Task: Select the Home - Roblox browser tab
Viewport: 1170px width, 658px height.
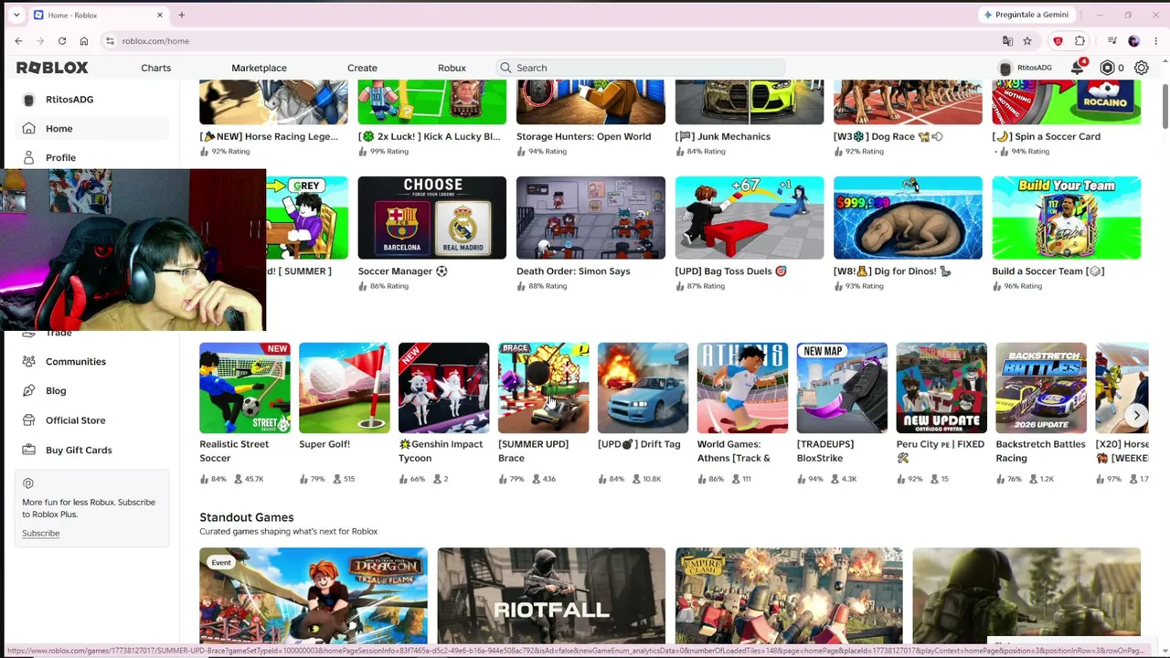Action: coord(99,15)
